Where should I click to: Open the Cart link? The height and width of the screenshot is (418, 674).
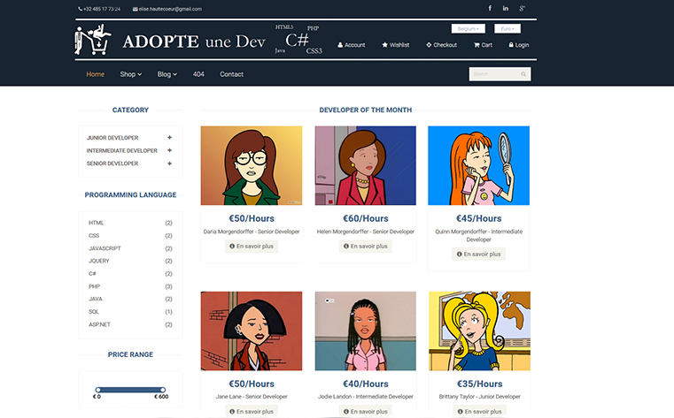pyautogui.click(x=483, y=45)
